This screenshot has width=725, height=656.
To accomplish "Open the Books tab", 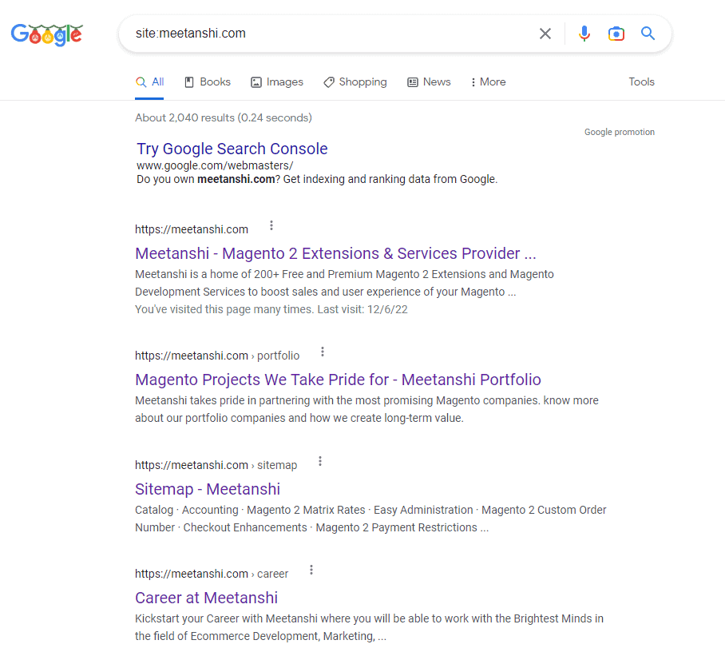I will tap(207, 82).
